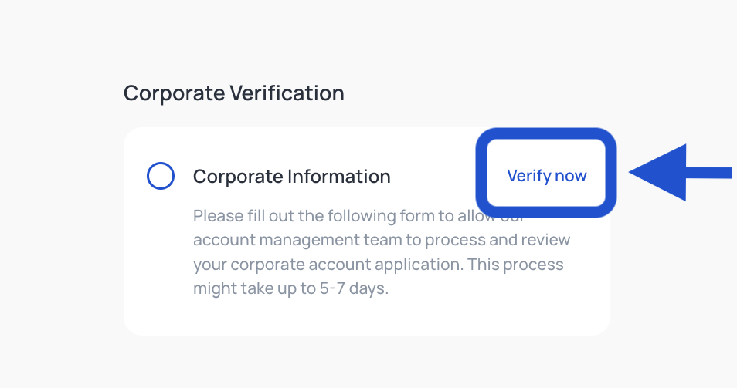This screenshot has width=737, height=388.
Task: Click the word 'Information' in card title
Action: click(339, 177)
